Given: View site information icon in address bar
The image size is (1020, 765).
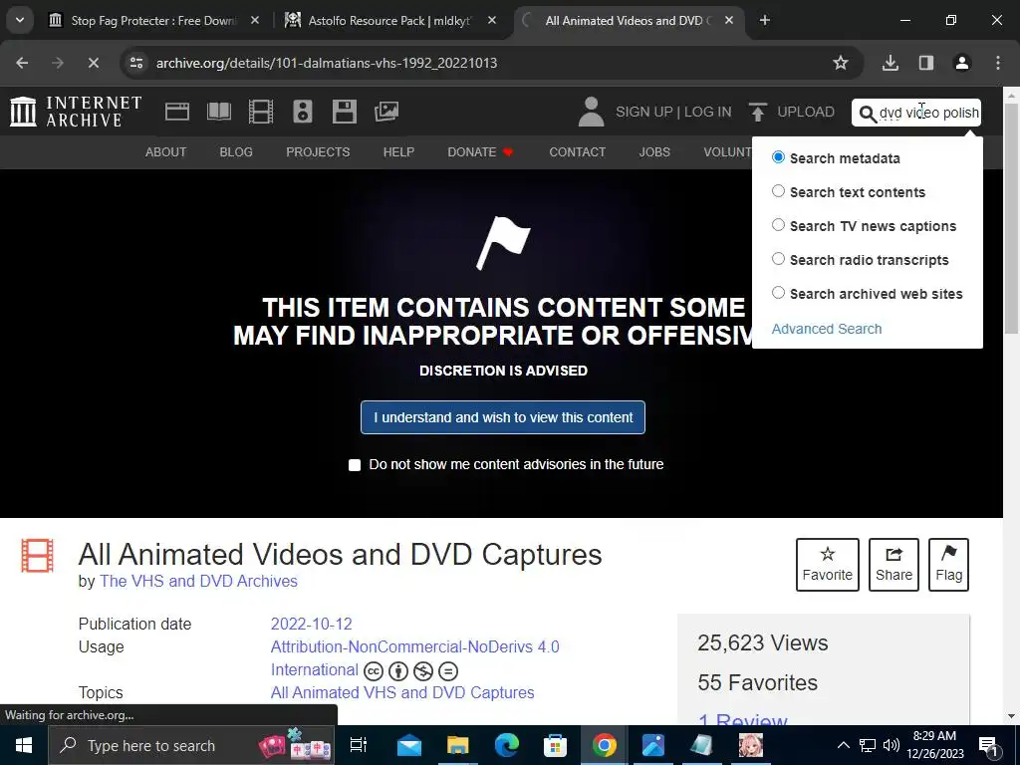Looking at the screenshot, I should coord(136,63).
